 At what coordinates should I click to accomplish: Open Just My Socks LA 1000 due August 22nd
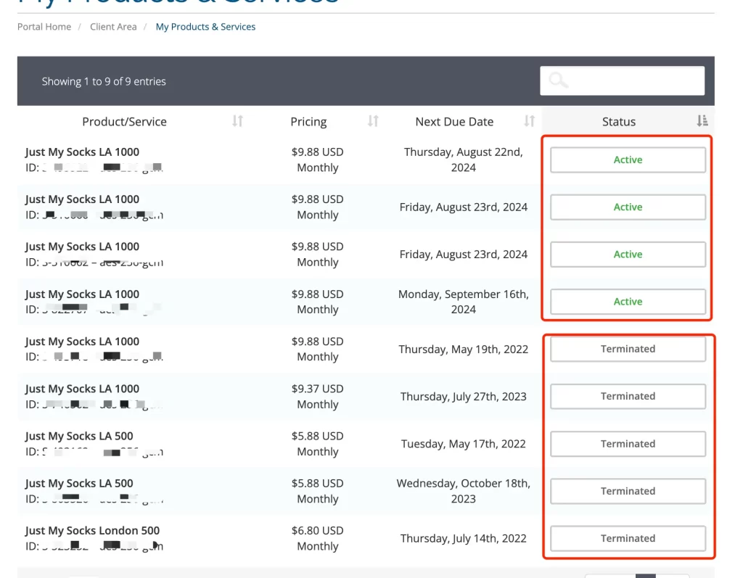click(83, 152)
